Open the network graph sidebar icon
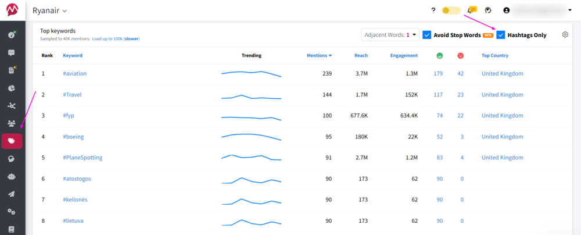Screen dimensions: 581x235 point(12,106)
